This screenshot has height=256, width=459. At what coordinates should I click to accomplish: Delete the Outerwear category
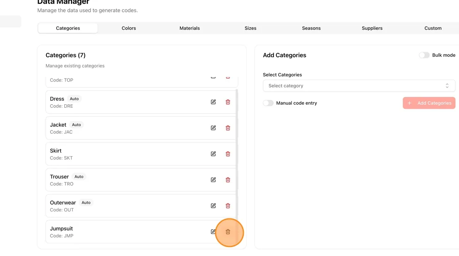tap(228, 206)
